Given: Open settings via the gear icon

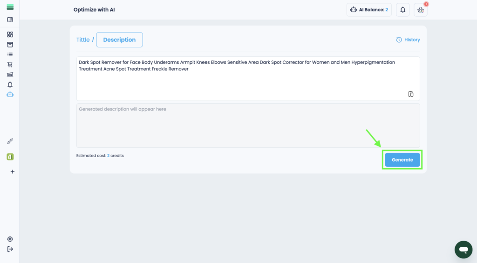Looking at the screenshot, I should (x=10, y=239).
